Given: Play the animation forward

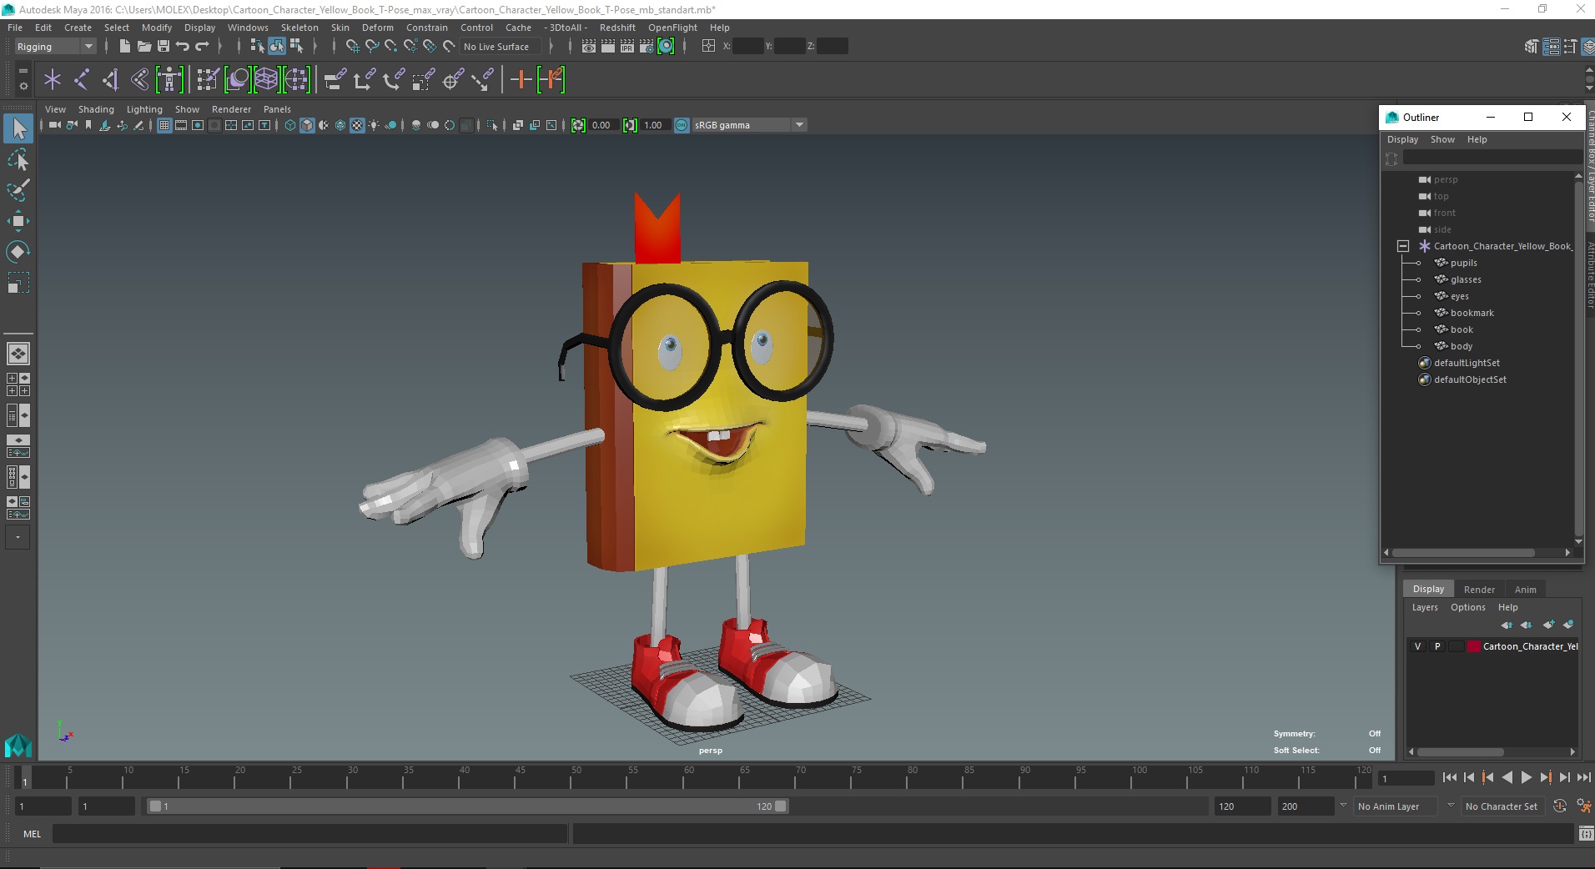Looking at the screenshot, I should [1526, 777].
